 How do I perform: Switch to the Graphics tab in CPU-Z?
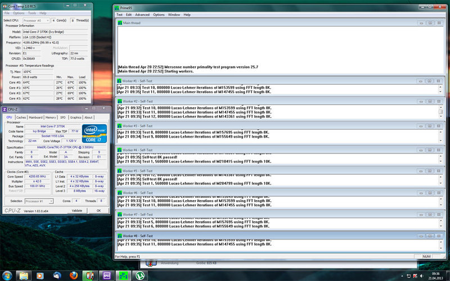tap(76, 117)
